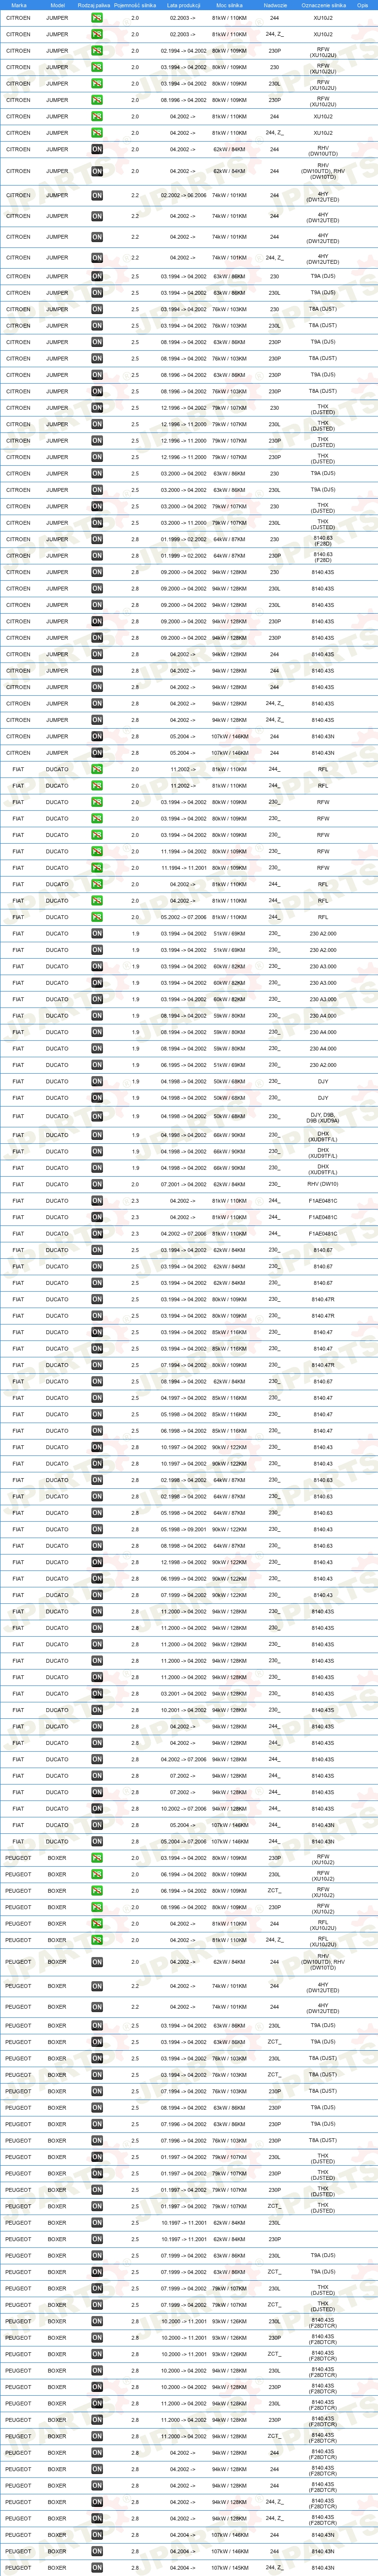Click the Rodzaj paliwa column header
Viewport: 378px width, 2576px height.
tap(94, 5)
